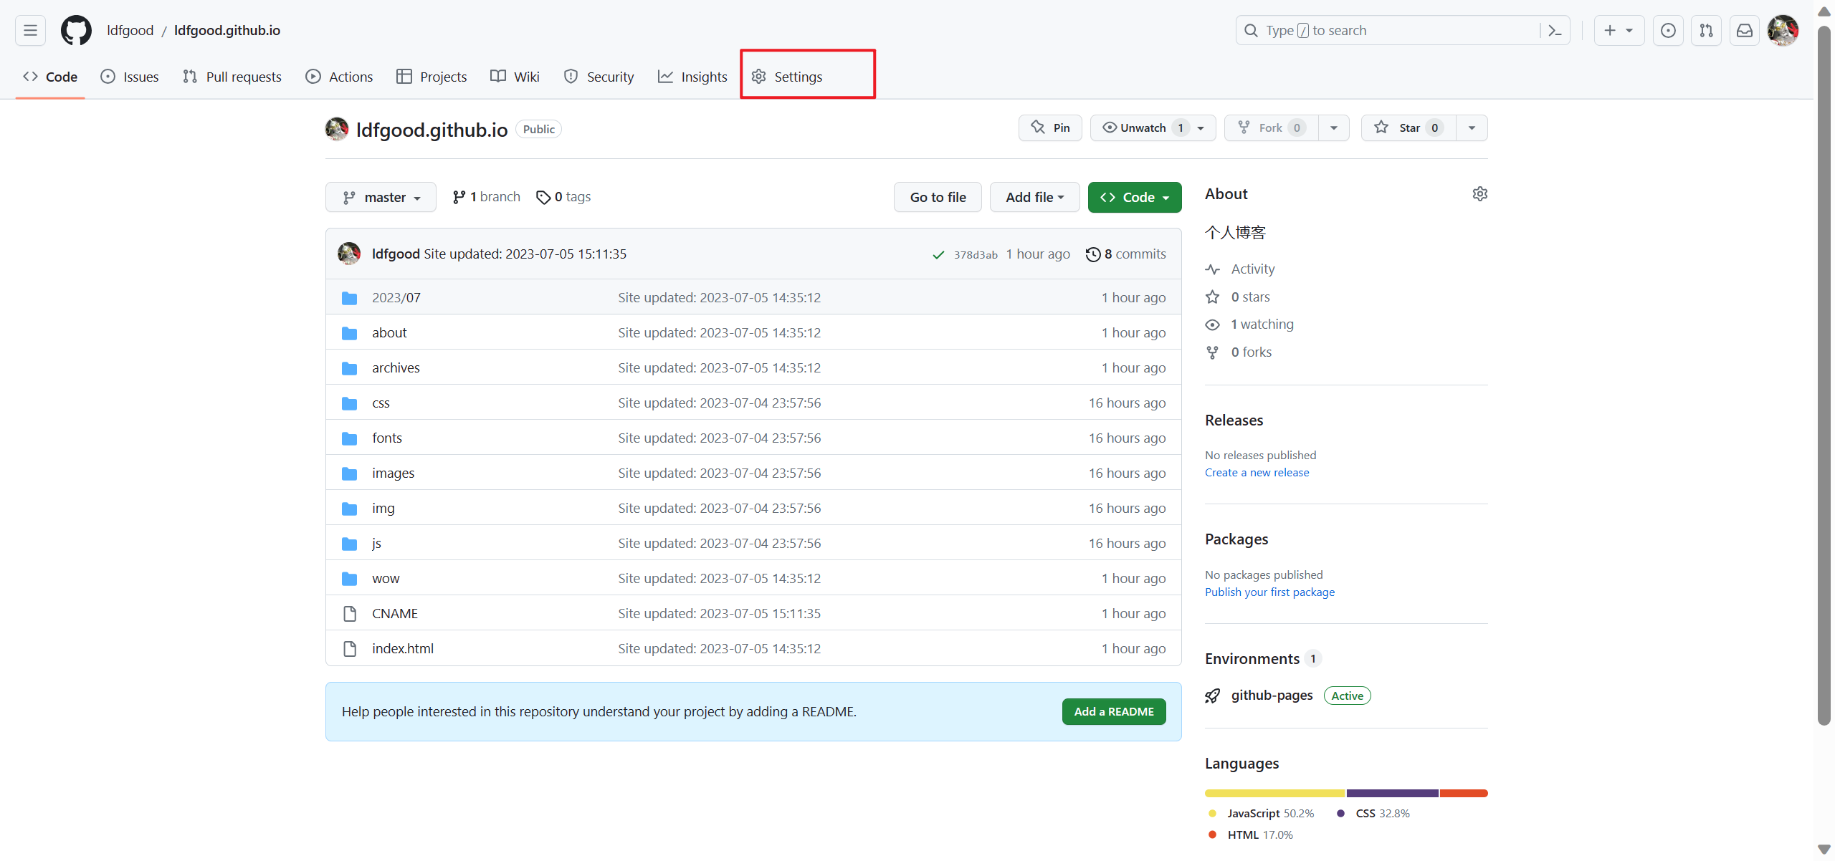Click the vertical page scrollbar

(x=1824, y=376)
